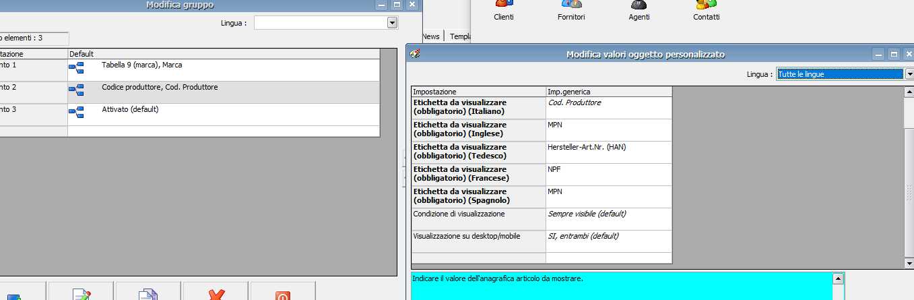Image resolution: width=914 pixels, height=300 pixels.
Task: Click the cyan description text area
Action: click(x=622, y=286)
